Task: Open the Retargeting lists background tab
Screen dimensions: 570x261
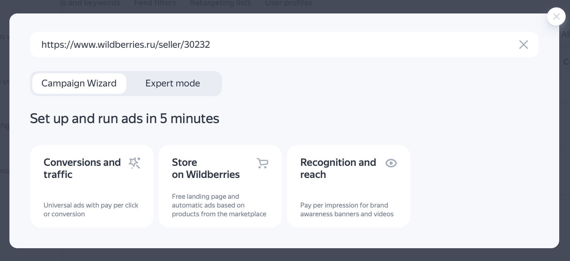Action: point(220,3)
